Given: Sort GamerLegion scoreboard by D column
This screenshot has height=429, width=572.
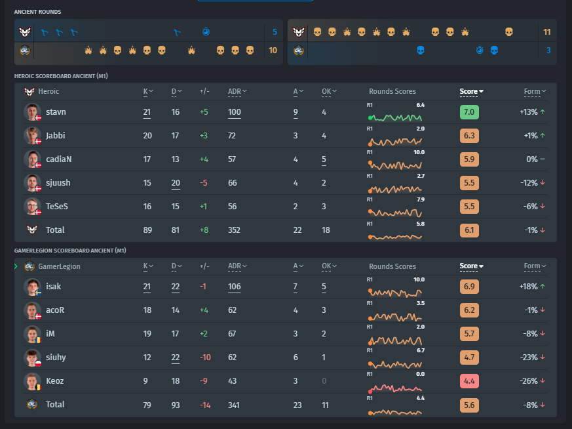Looking at the screenshot, I should click(x=176, y=266).
